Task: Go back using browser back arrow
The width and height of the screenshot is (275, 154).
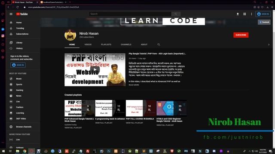Action: (8, 7)
